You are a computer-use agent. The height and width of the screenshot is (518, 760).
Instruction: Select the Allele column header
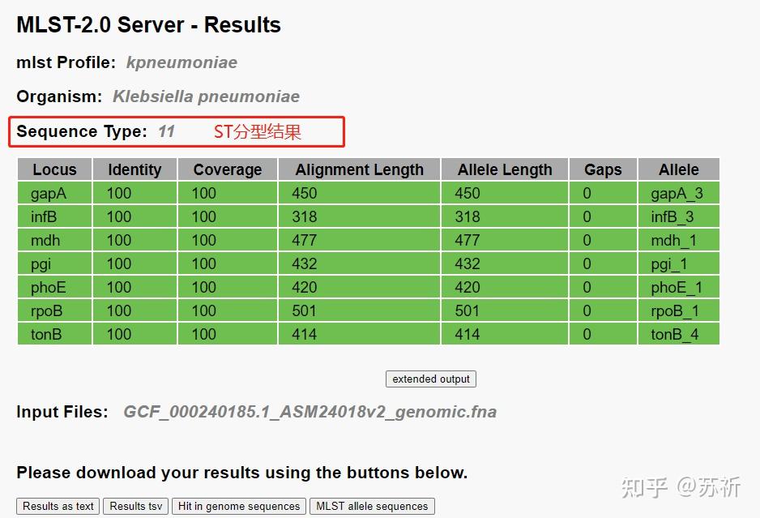(x=679, y=169)
